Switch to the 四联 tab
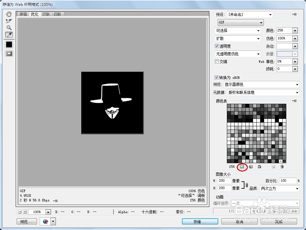The width and height of the screenshot is (306, 230). (58, 14)
